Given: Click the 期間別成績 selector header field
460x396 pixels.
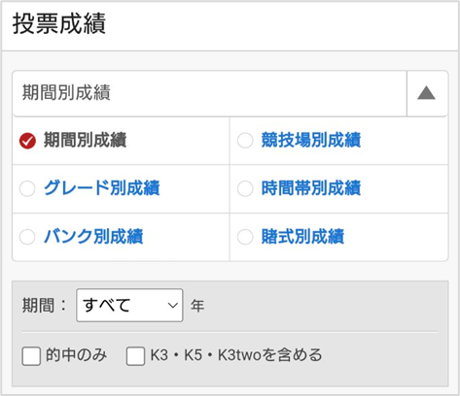Looking at the screenshot, I should [x=209, y=93].
